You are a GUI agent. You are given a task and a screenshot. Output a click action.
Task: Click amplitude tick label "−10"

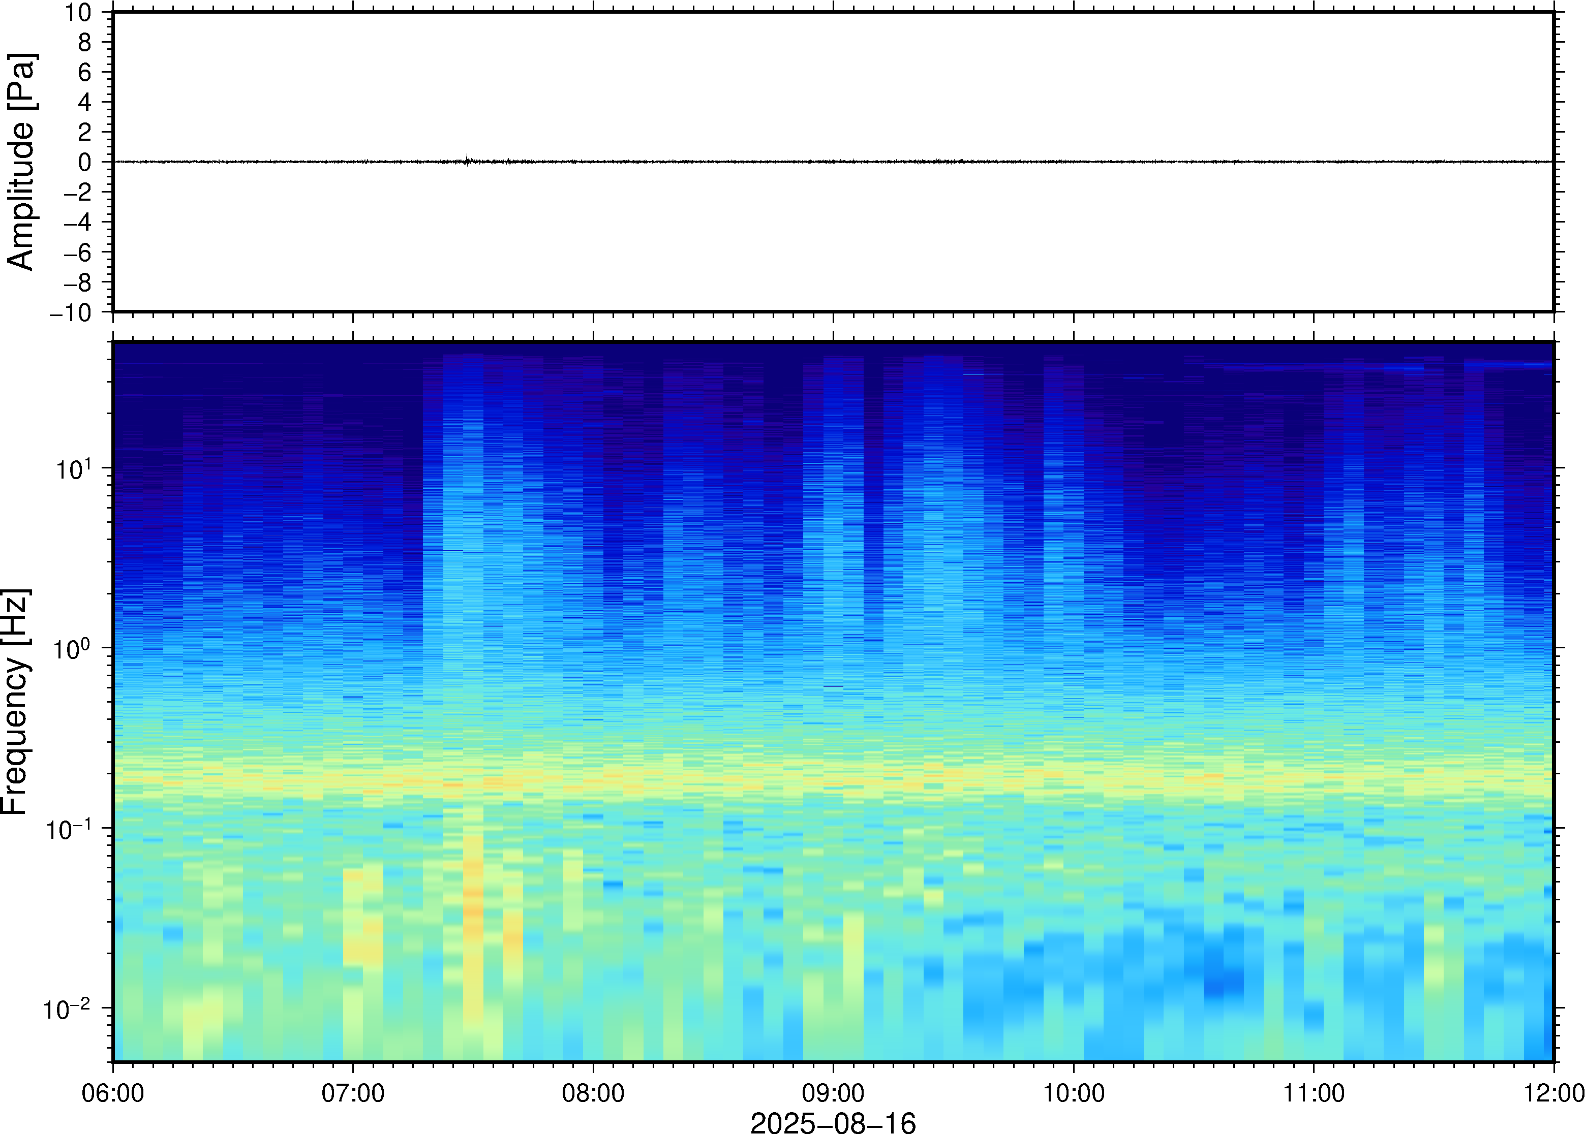[71, 312]
